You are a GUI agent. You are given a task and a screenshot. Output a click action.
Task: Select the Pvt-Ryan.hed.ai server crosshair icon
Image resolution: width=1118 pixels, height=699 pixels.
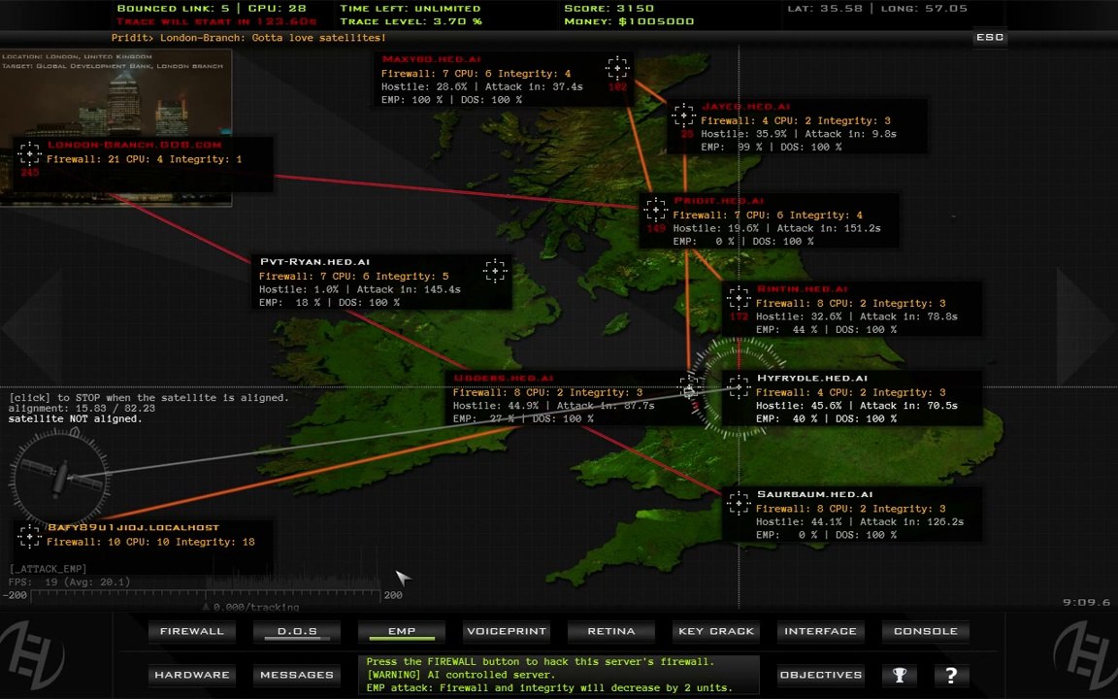click(x=495, y=271)
